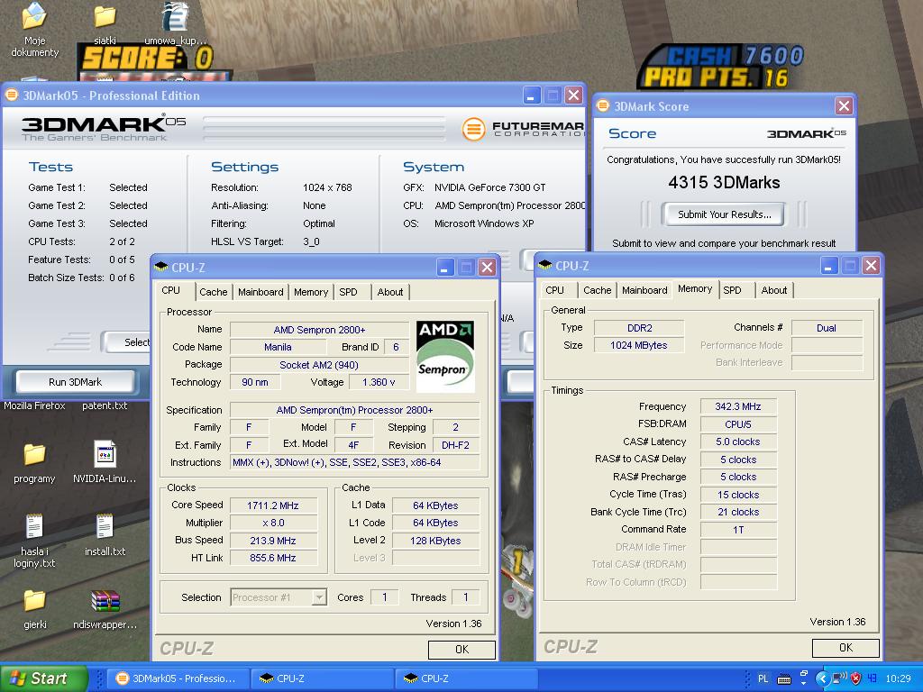This screenshot has width=923, height=692.
Task: Open the programy folder icon
Action: 34,455
